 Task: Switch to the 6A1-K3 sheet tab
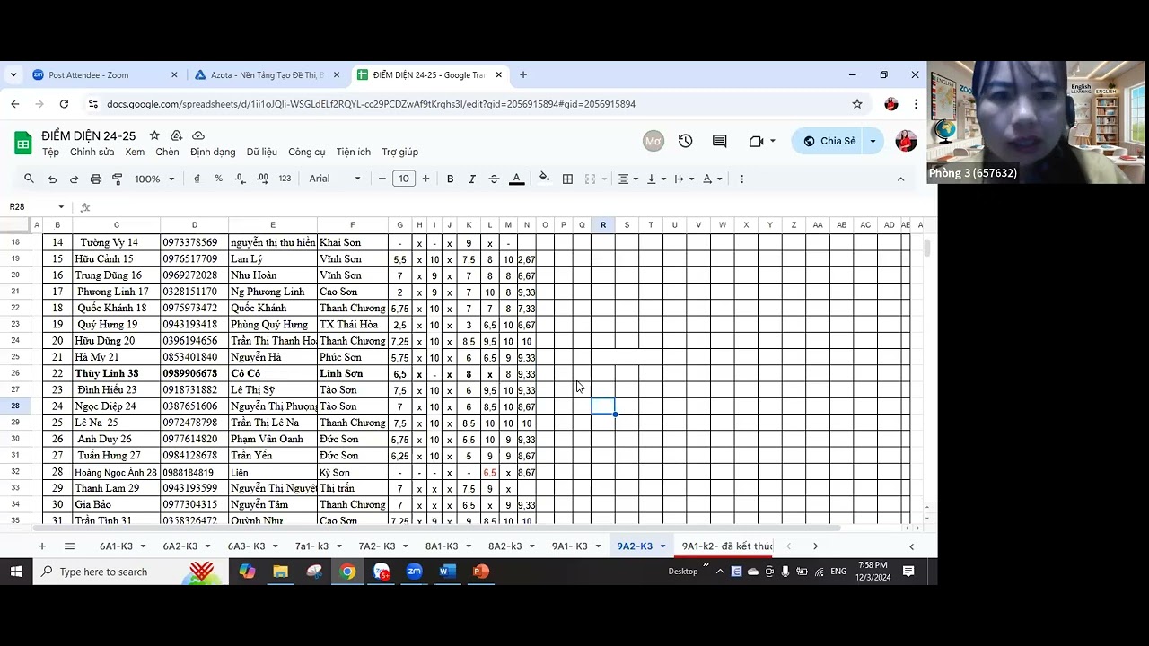click(x=116, y=546)
